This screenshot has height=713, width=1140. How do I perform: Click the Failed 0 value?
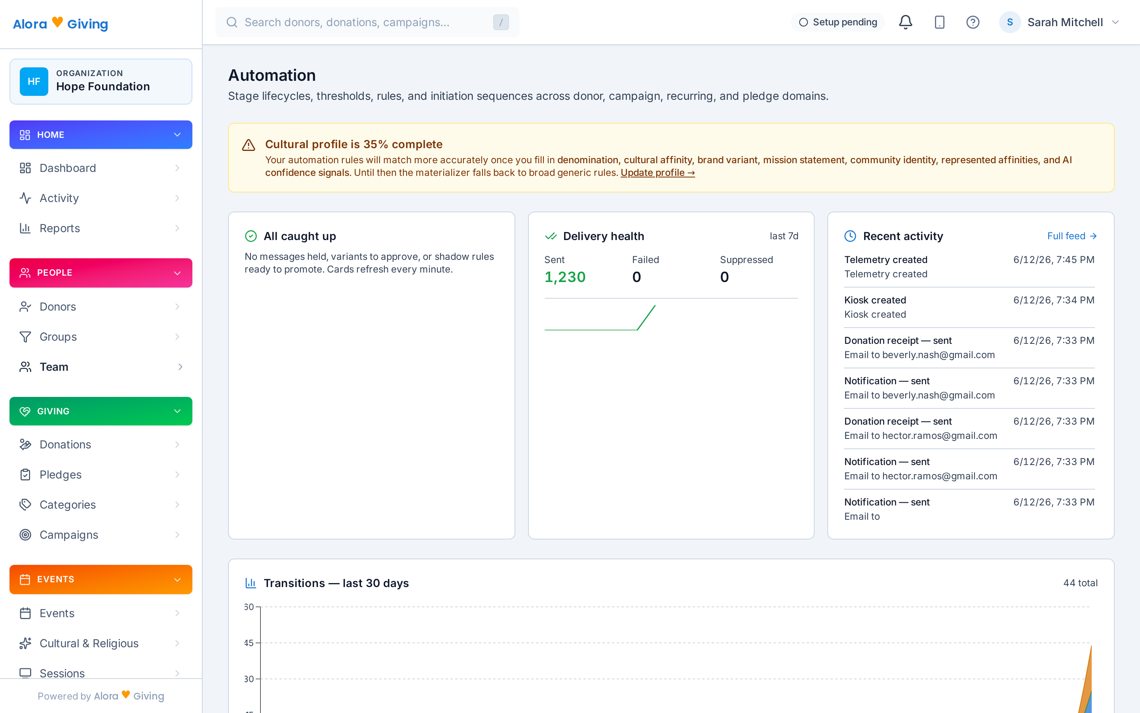coord(636,277)
